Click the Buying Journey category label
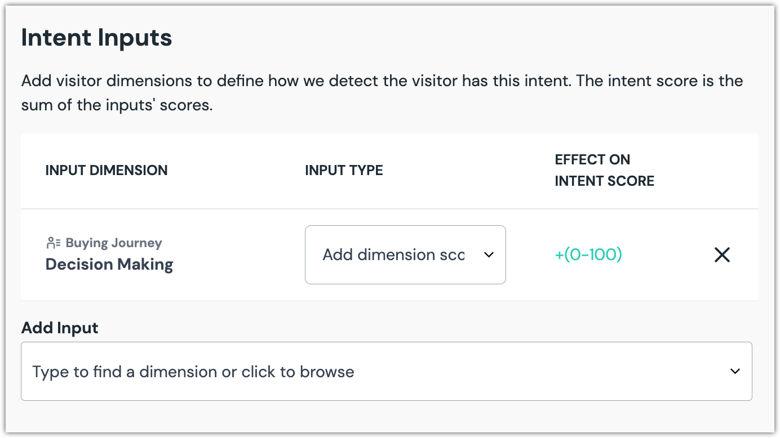 114,243
